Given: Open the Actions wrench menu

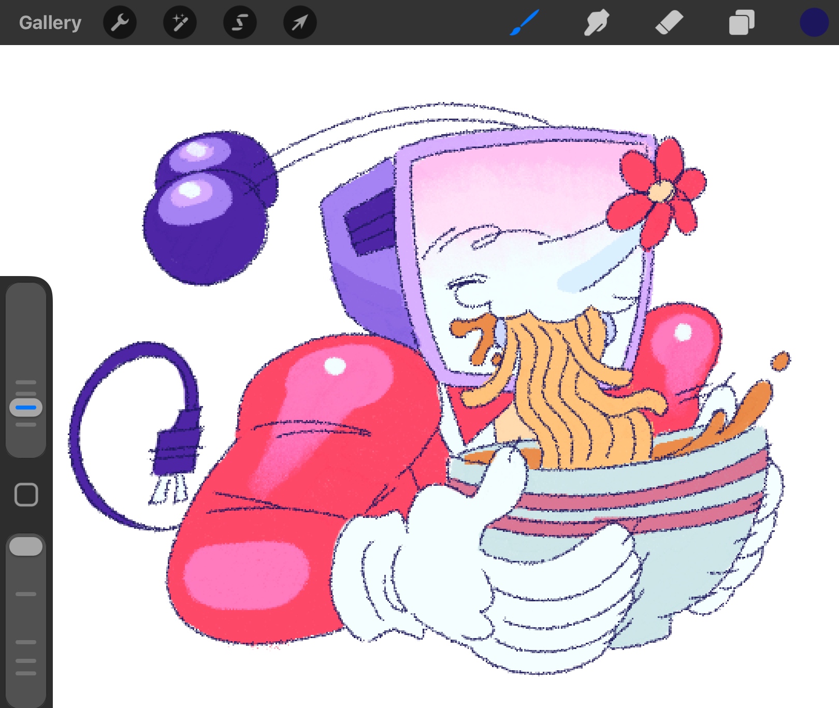Looking at the screenshot, I should tap(120, 23).
